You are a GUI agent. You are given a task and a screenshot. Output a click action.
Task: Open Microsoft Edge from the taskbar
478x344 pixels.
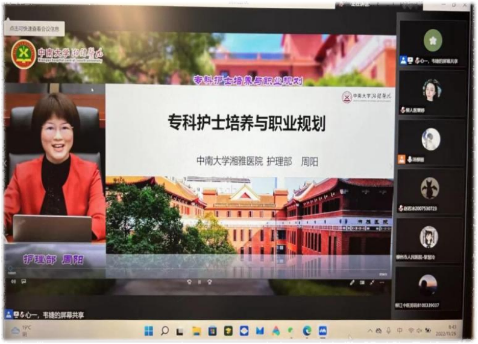click(307, 331)
